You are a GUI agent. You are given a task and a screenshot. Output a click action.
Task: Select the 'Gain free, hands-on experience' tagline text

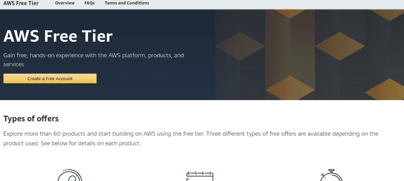point(93,60)
